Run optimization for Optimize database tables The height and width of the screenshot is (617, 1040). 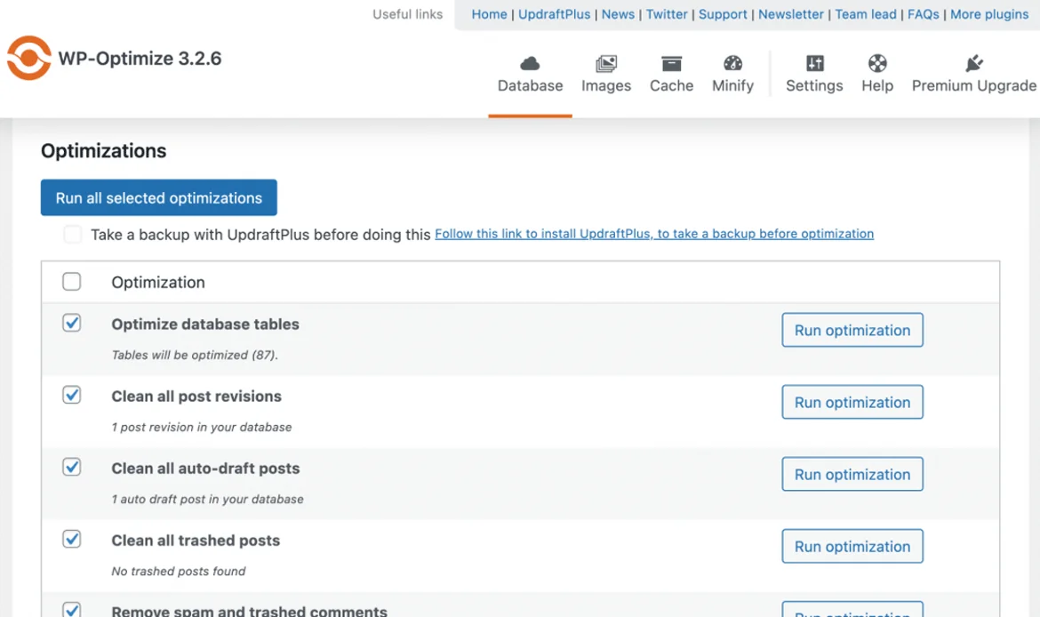click(x=852, y=331)
